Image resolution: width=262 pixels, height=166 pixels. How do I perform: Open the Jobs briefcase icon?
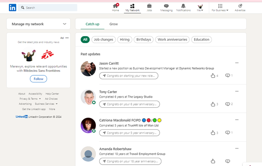pos(149,8)
